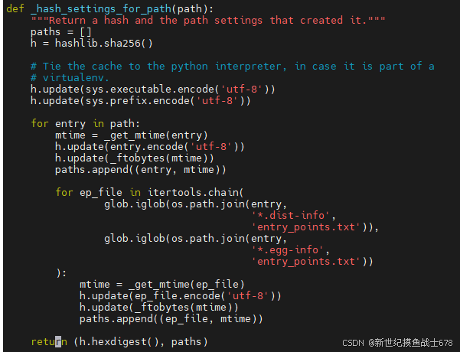Screen dimensions: 460x352
Task: Click the line "h.update(ep_file.encode('utf-8'))"
Action: coord(180,295)
